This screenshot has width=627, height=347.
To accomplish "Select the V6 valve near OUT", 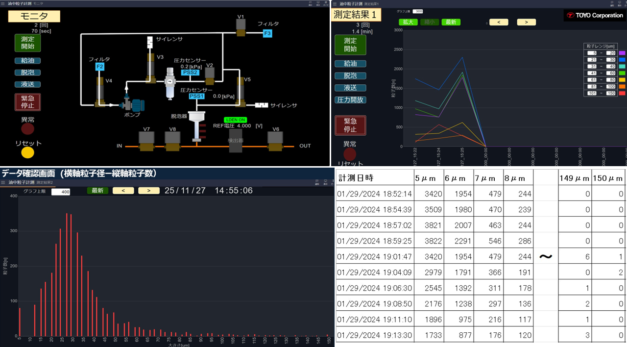I will (x=275, y=142).
